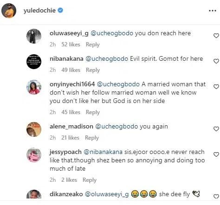Like dikanzeako's 'she dee fly' comment
This screenshot has width=220, height=205.
(216, 197)
